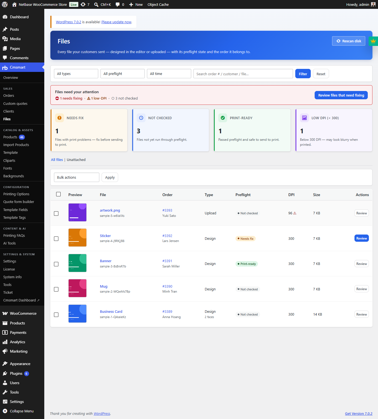Click the WooCommerce icon in sidebar
The height and width of the screenshot is (419, 378).
click(5, 313)
